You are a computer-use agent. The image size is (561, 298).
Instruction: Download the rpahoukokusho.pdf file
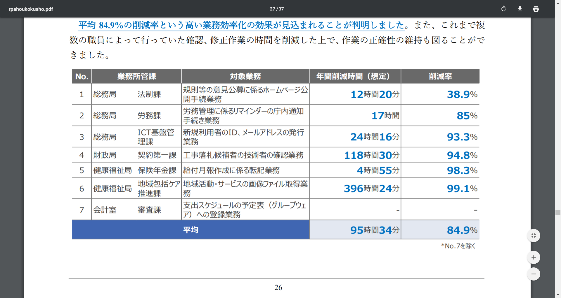point(520,9)
